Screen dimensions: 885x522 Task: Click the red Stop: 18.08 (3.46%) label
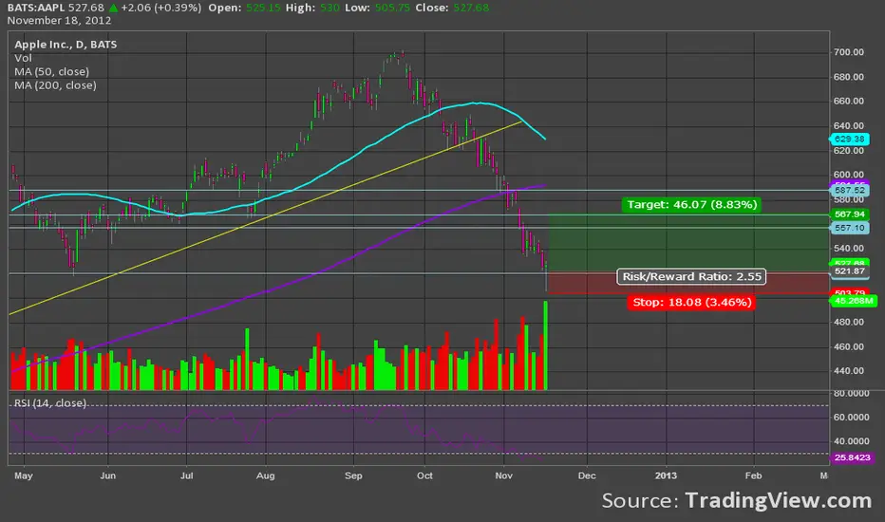[692, 302]
